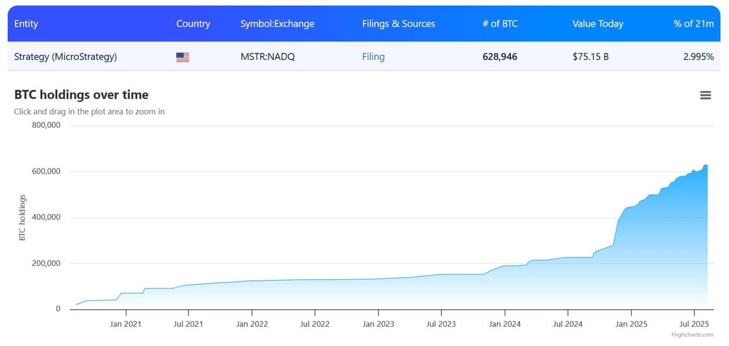Click the United States flag icon
This screenshot has height=346, width=729.
(182, 57)
